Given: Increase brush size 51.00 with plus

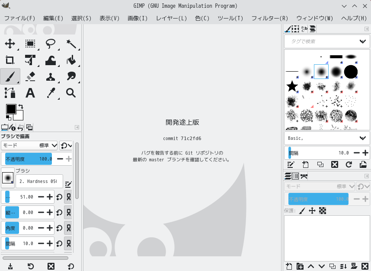Looking at the screenshot, I should coord(50,197).
